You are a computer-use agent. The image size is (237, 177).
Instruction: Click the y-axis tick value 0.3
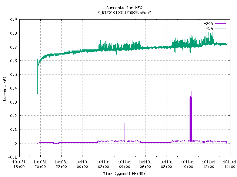coord(13,102)
